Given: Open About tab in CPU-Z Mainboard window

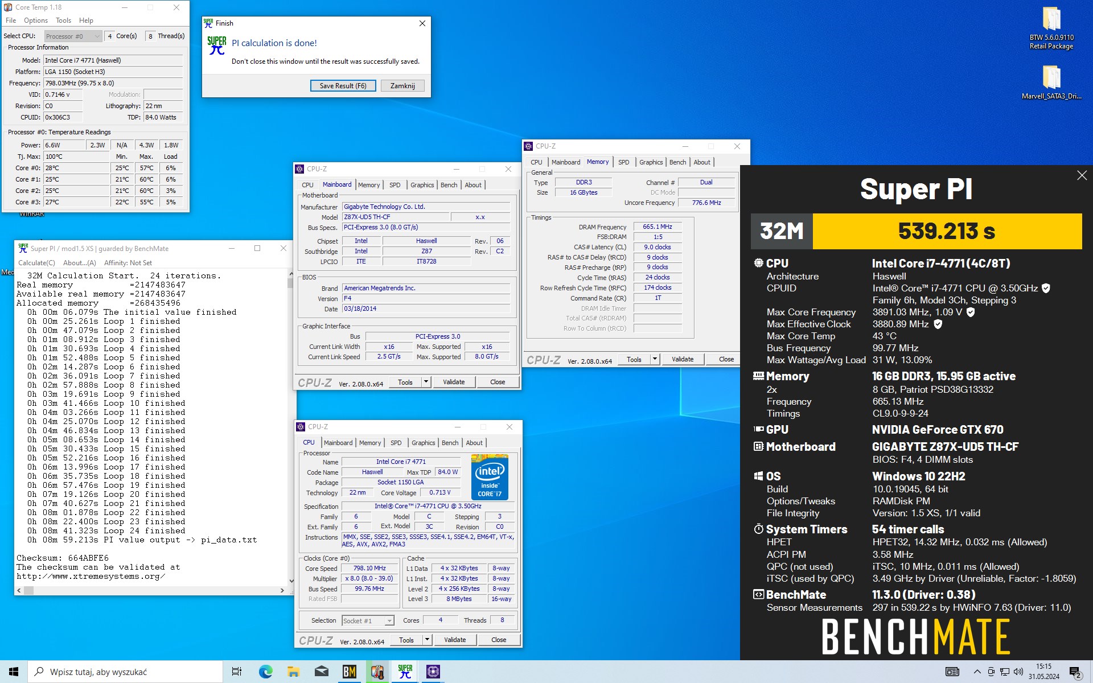Looking at the screenshot, I should point(473,185).
